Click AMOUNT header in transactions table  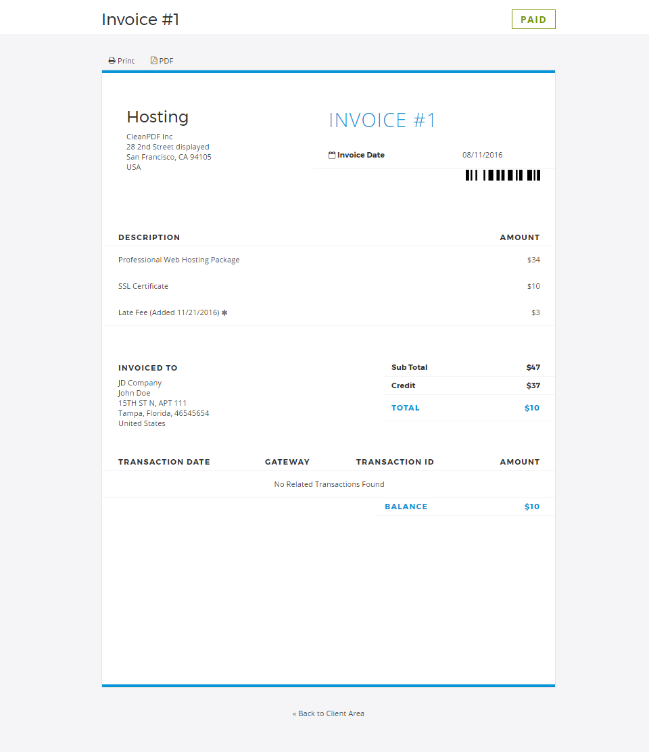click(x=520, y=462)
